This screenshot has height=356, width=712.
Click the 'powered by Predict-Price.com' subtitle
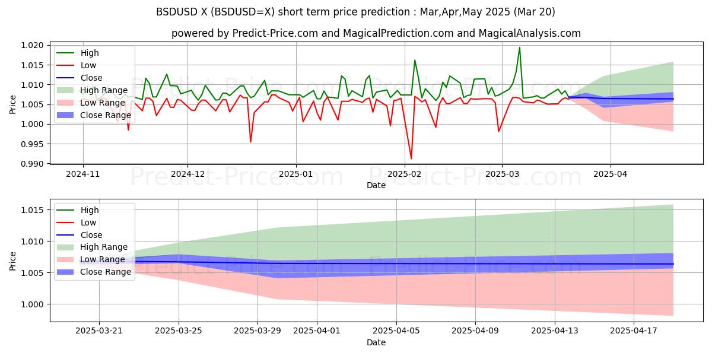(376, 33)
